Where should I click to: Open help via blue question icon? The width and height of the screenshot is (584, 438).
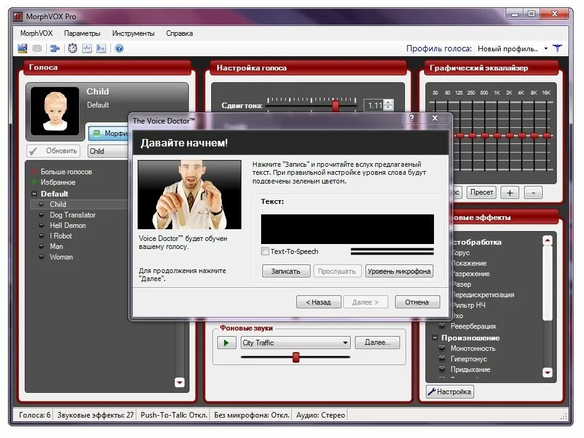click(119, 48)
